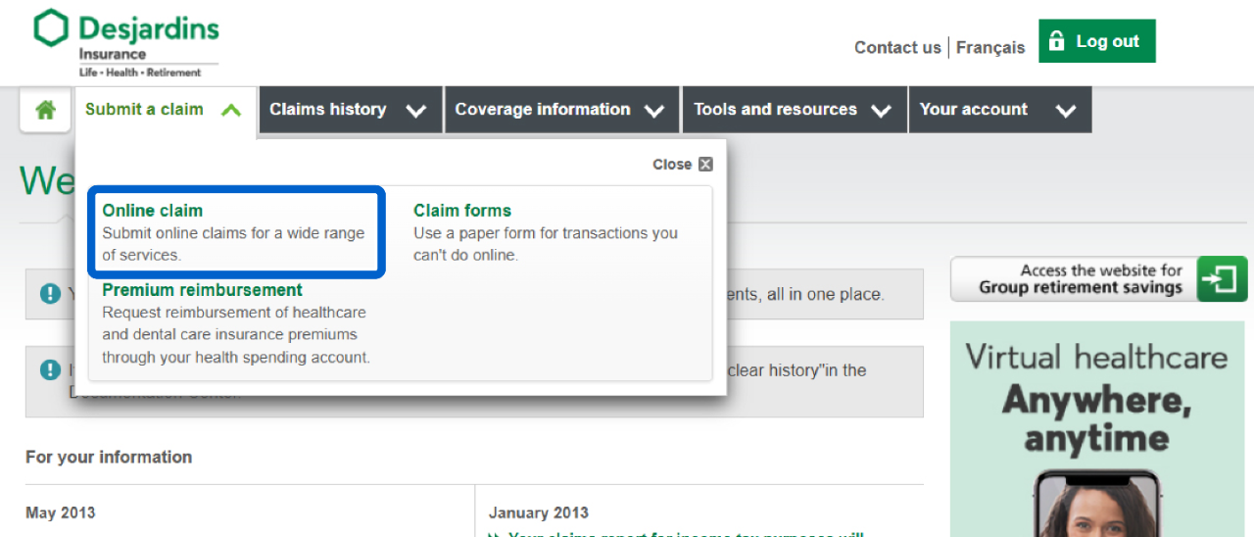1254x537 pixels.
Task: Switch language to Français
Action: point(989,47)
